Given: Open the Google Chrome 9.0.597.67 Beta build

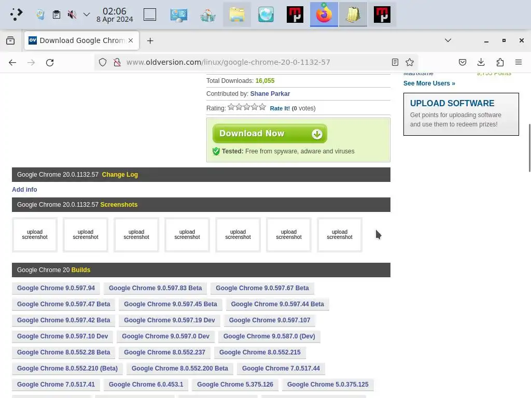Looking at the screenshot, I should (x=262, y=288).
